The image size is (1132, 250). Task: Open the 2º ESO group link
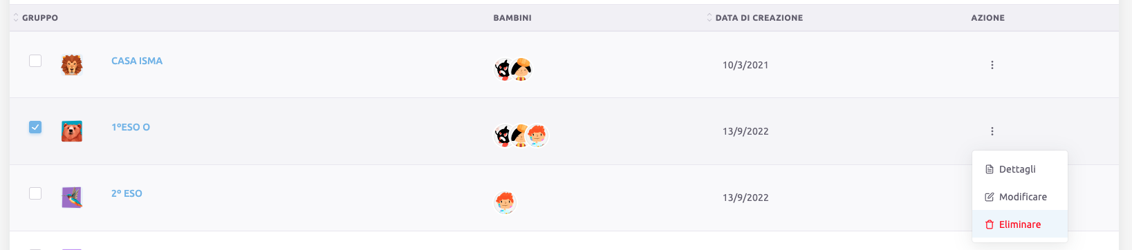pos(127,193)
